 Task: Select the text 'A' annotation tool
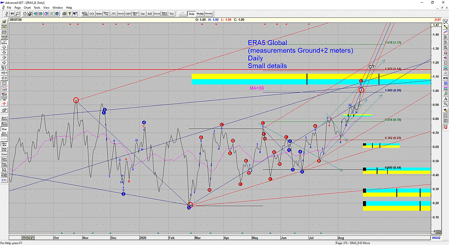pyautogui.click(x=445, y=99)
